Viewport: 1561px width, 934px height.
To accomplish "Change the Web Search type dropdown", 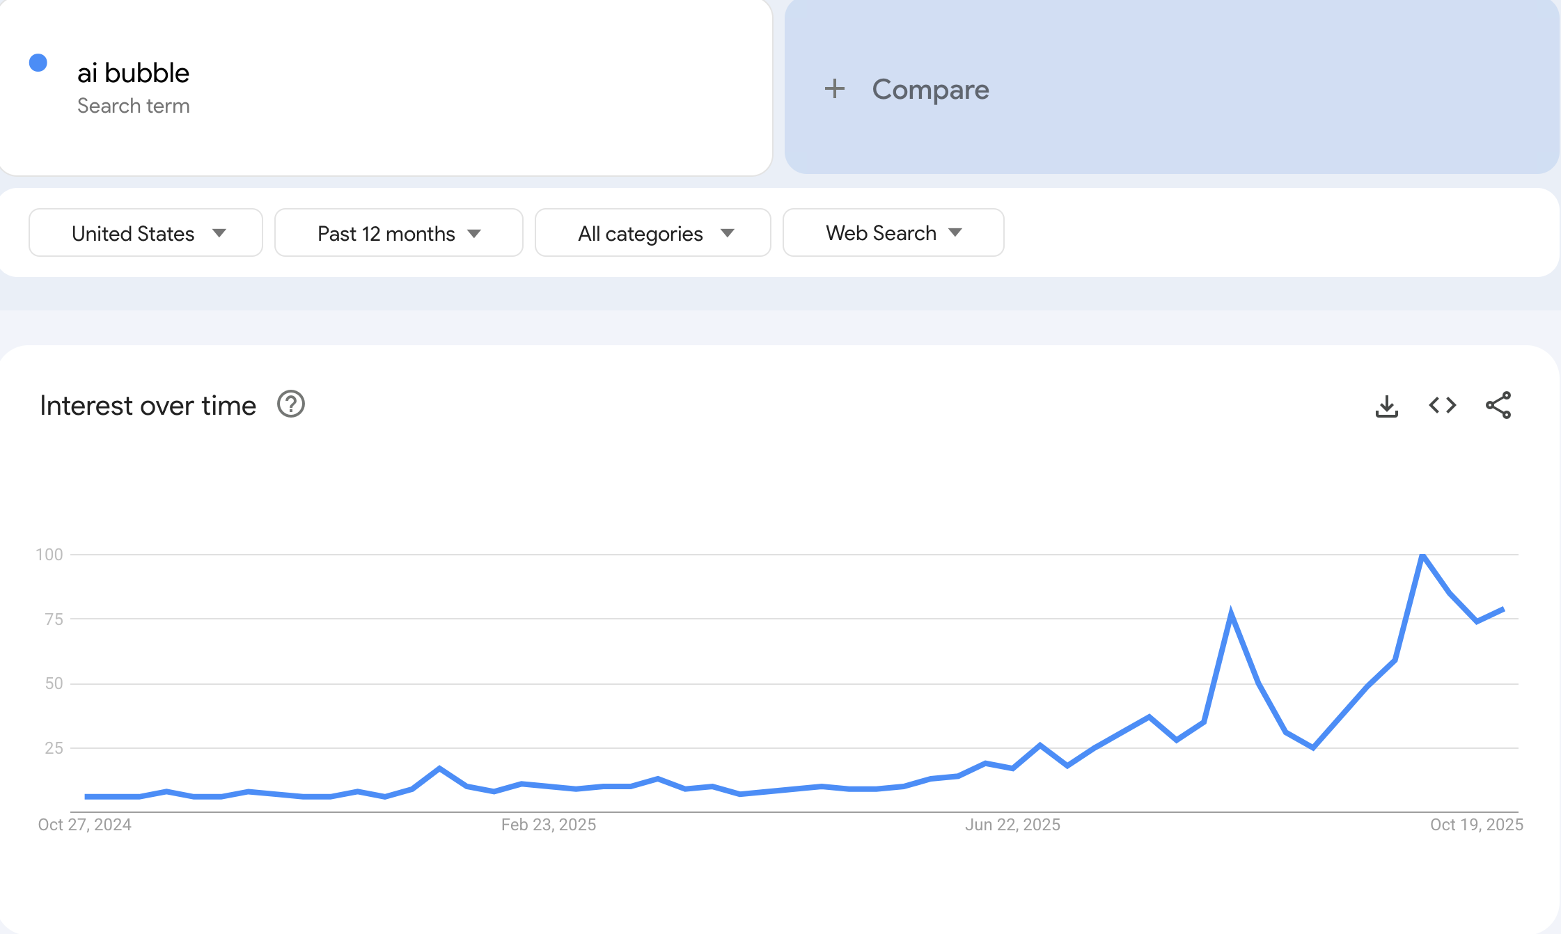I will pyautogui.click(x=893, y=233).
